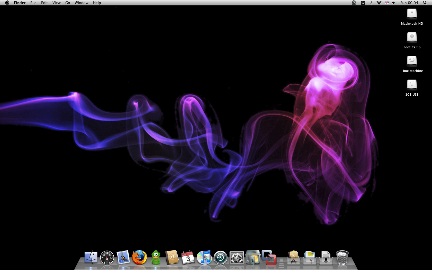Viewport: 432px width, 270px height.
Task: Click the 1GB USB label
Action: 412,94
